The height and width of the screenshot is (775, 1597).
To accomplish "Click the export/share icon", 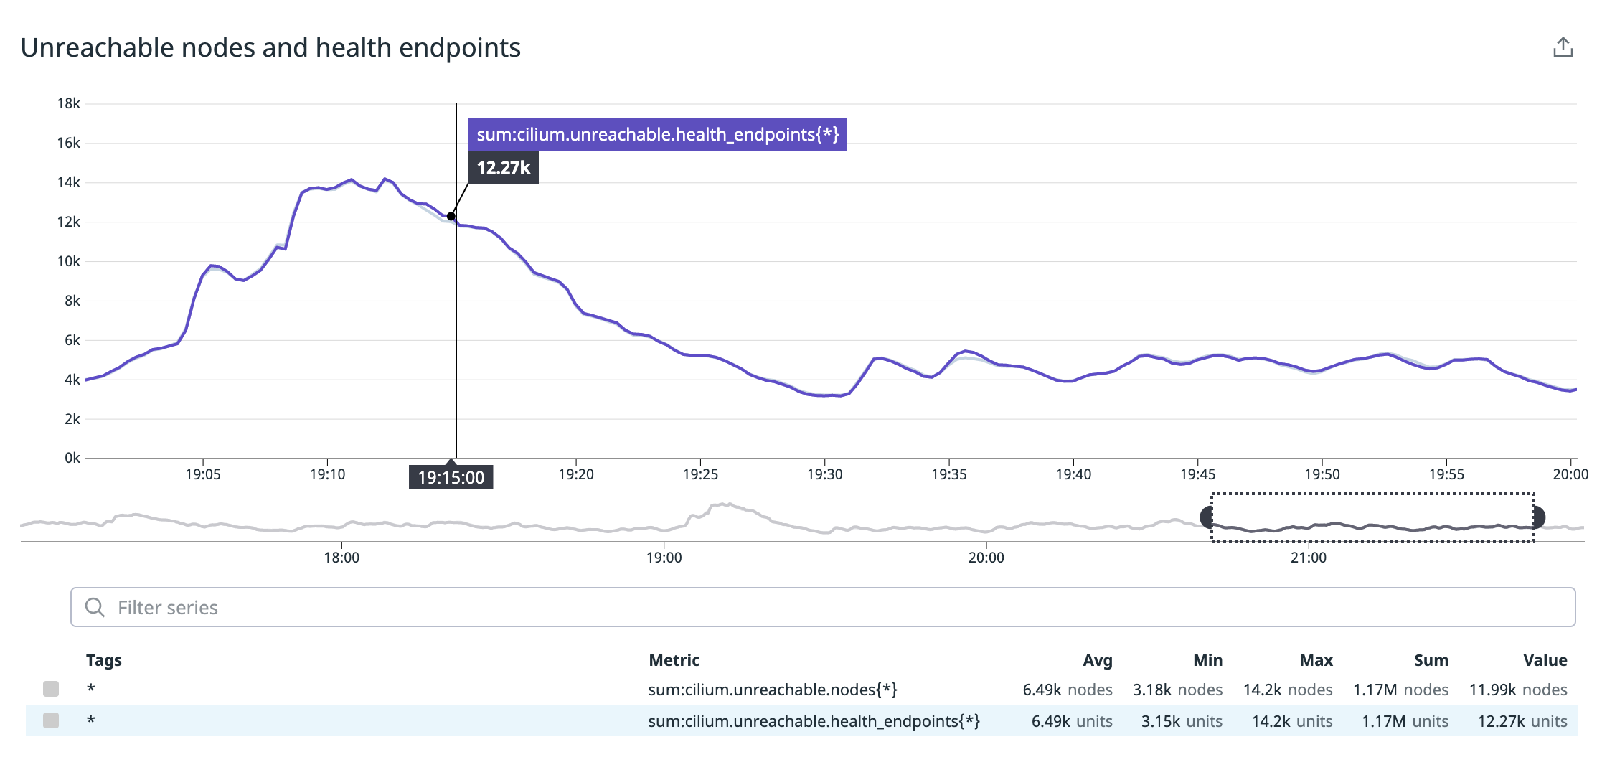I will coord(1563,48).
